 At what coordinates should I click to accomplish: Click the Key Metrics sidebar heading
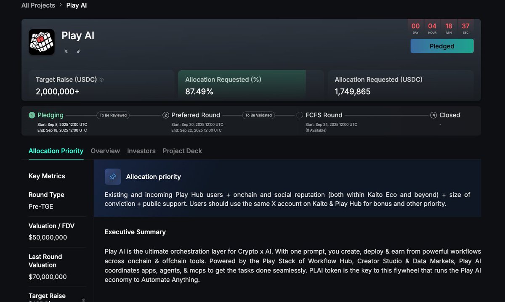[x=47, y=176]
